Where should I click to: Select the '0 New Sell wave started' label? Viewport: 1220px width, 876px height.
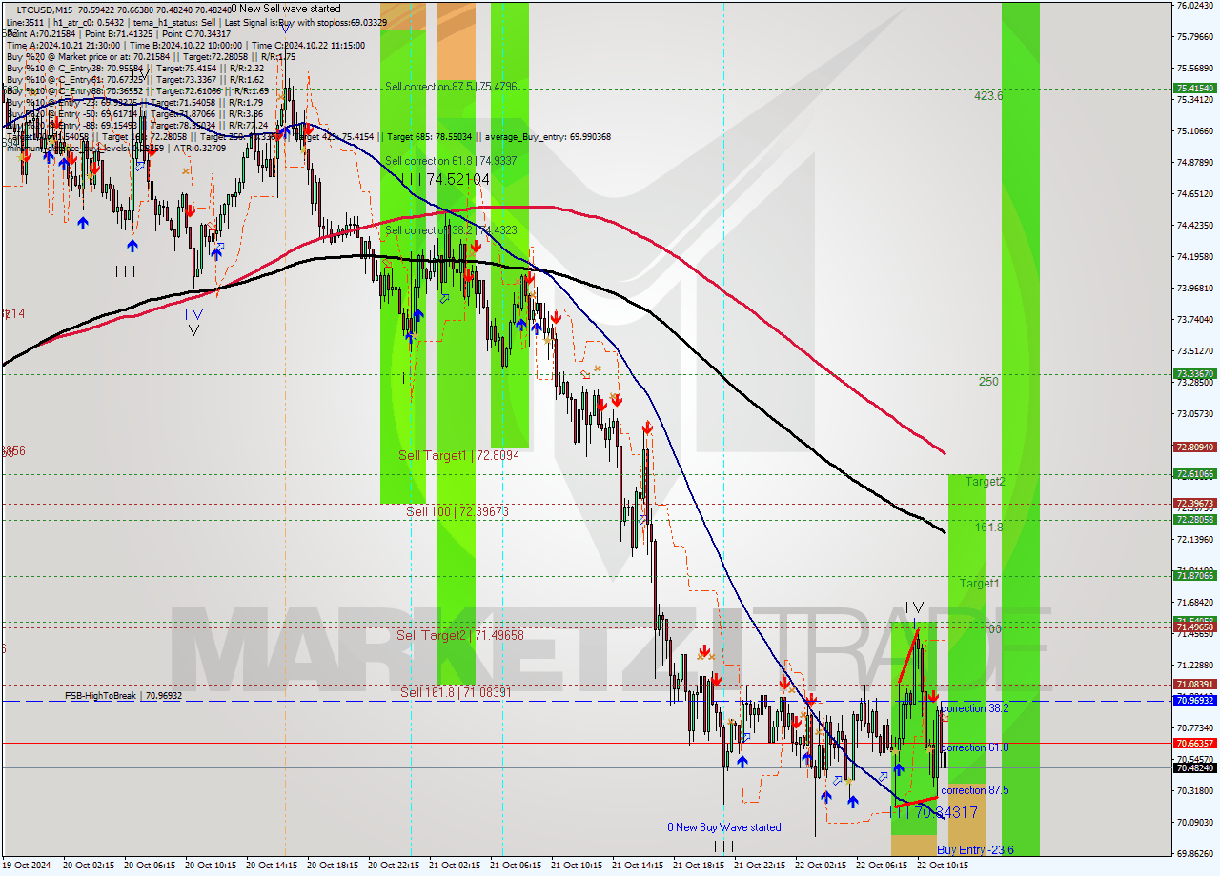pos(287,10)
